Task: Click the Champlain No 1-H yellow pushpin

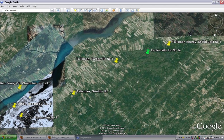Action: pos(20,87)
